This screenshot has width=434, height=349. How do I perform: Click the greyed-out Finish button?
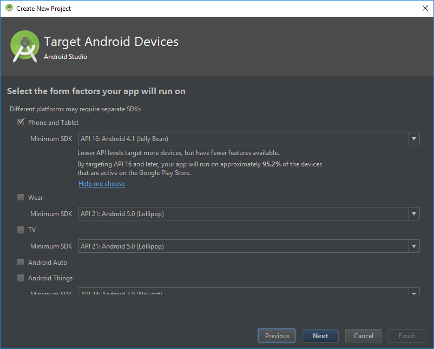click(407, 336)
